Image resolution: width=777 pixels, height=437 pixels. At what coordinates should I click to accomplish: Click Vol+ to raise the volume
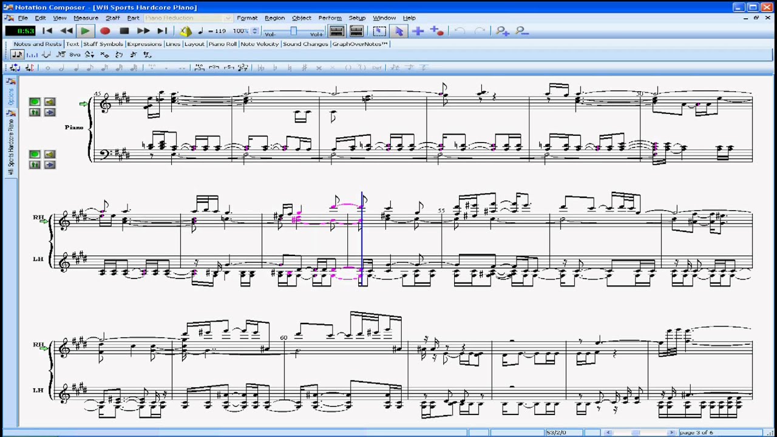click(x=317, y=34)
